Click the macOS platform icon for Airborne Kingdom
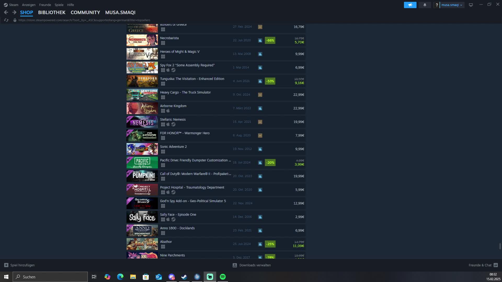 [x=168, y=111]
